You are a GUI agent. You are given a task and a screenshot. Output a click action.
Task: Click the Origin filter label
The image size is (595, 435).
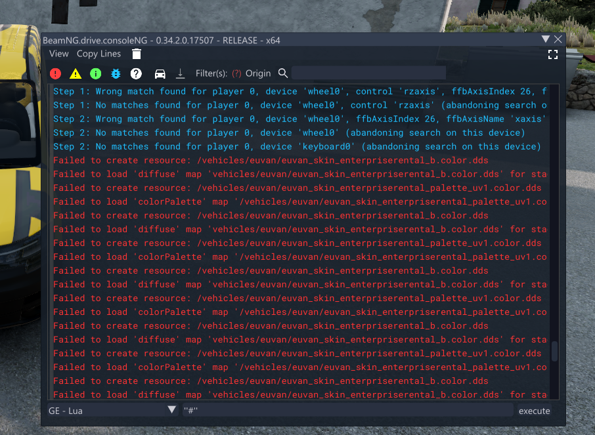coord(258,73)
